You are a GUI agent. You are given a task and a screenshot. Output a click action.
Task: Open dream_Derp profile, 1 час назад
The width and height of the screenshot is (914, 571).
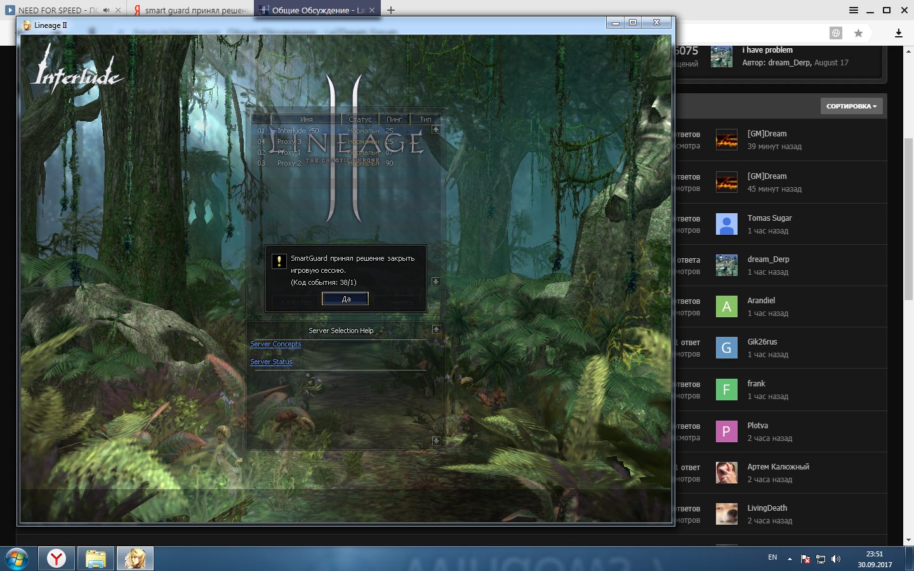pyautogui.click(x=768, y=259)
